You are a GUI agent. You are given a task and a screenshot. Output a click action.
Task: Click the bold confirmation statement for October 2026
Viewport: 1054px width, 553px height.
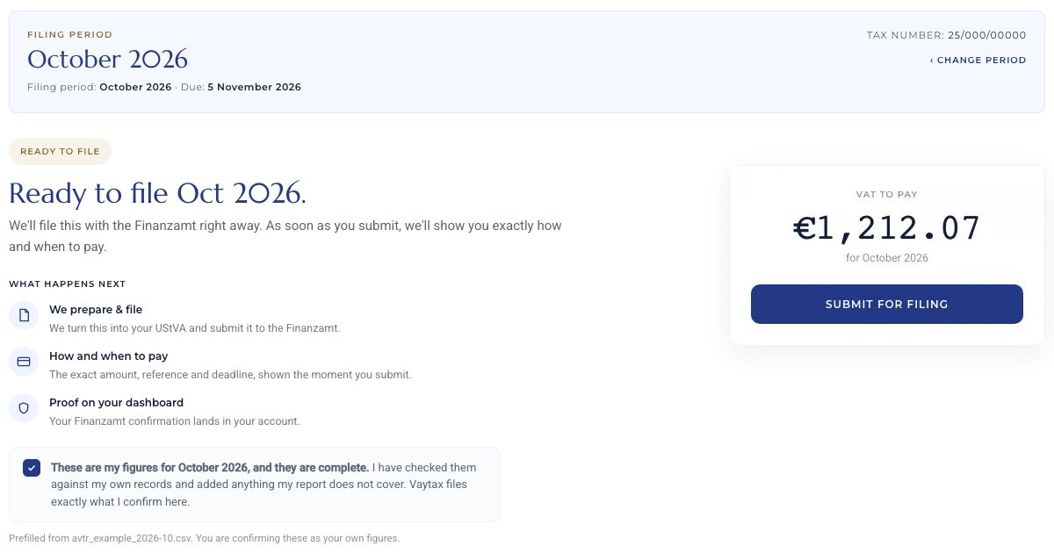[x=210, y=468]
